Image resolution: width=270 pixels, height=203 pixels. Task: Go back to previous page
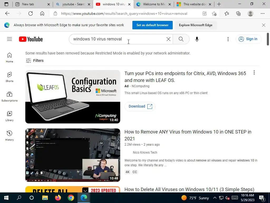pyautogui.click(x=7, y=13)
